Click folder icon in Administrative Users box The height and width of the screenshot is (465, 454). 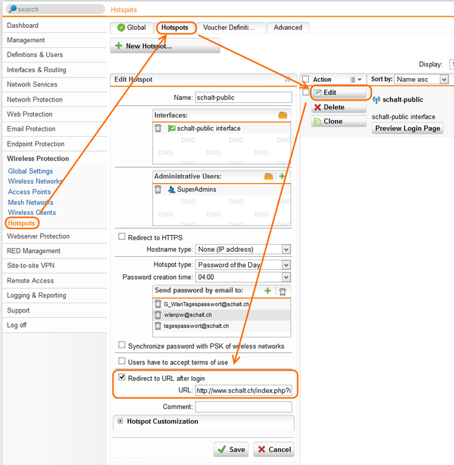[x=269, y=176]
